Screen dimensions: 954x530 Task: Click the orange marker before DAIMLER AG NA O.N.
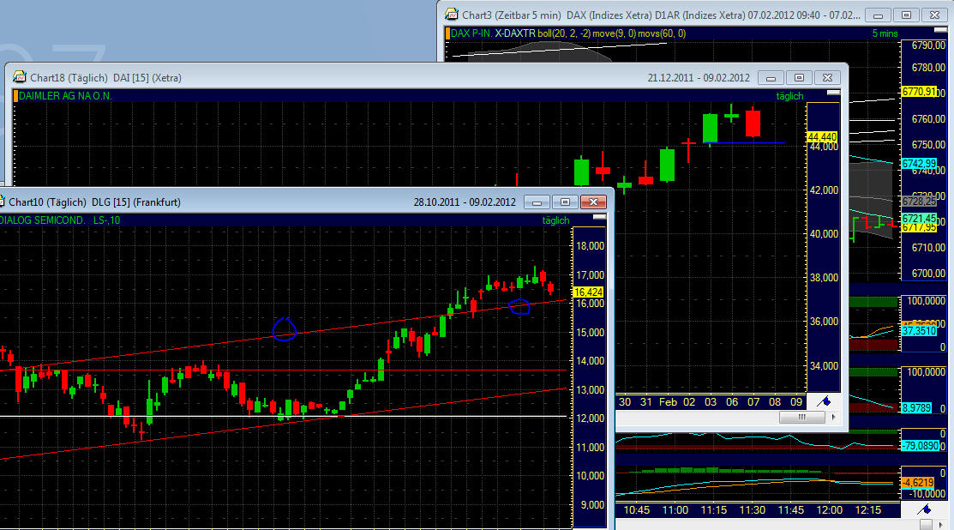coord(16,95)
